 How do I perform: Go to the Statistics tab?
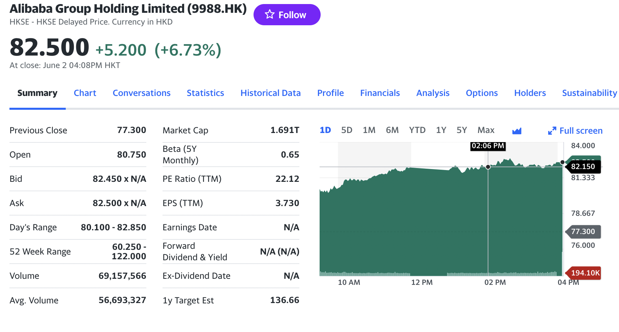click(x=205, y=93)
